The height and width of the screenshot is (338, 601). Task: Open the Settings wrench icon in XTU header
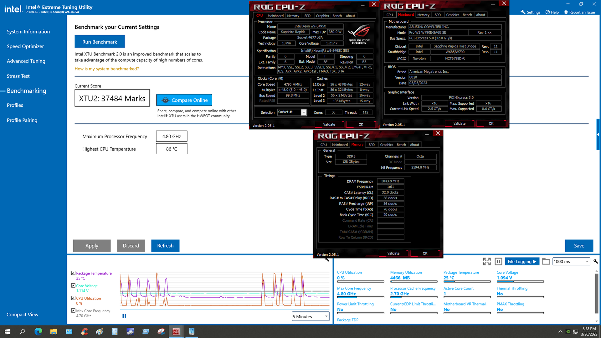coord(523,12)
